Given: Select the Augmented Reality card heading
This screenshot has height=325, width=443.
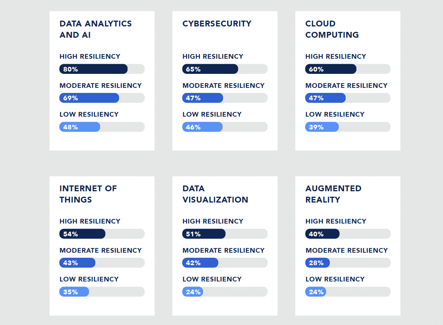Looking at the screenshot, I should tap(333, 194).
